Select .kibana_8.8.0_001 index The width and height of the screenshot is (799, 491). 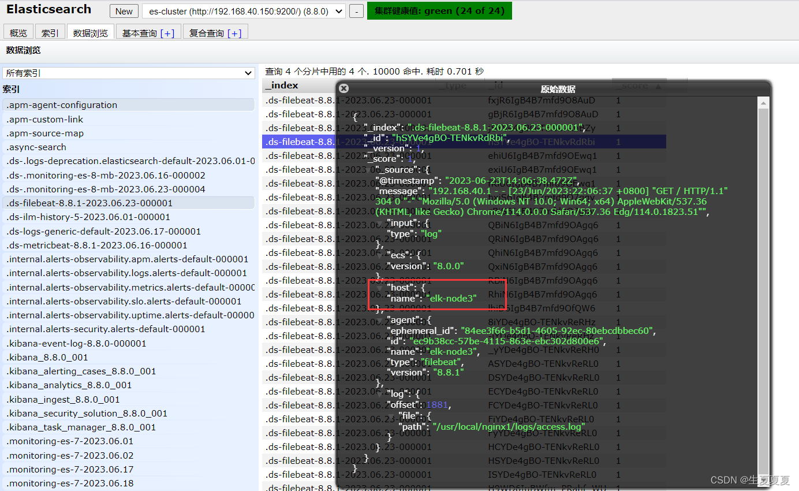(128, 357)
